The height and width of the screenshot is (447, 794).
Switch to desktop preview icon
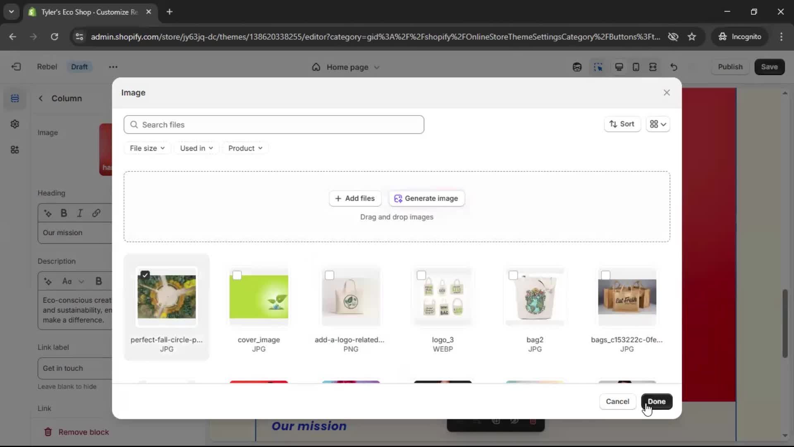point(619,67)
